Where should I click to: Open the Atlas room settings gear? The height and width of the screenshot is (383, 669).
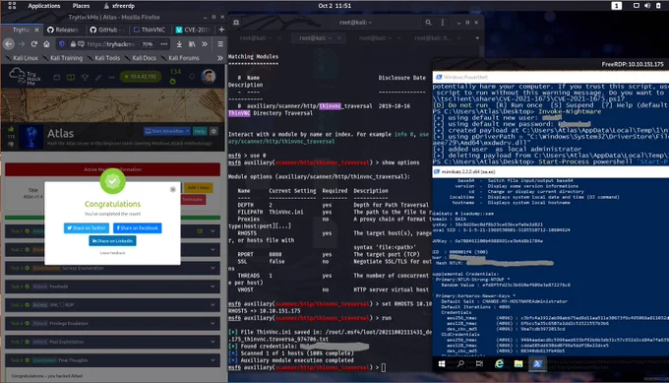213,131
